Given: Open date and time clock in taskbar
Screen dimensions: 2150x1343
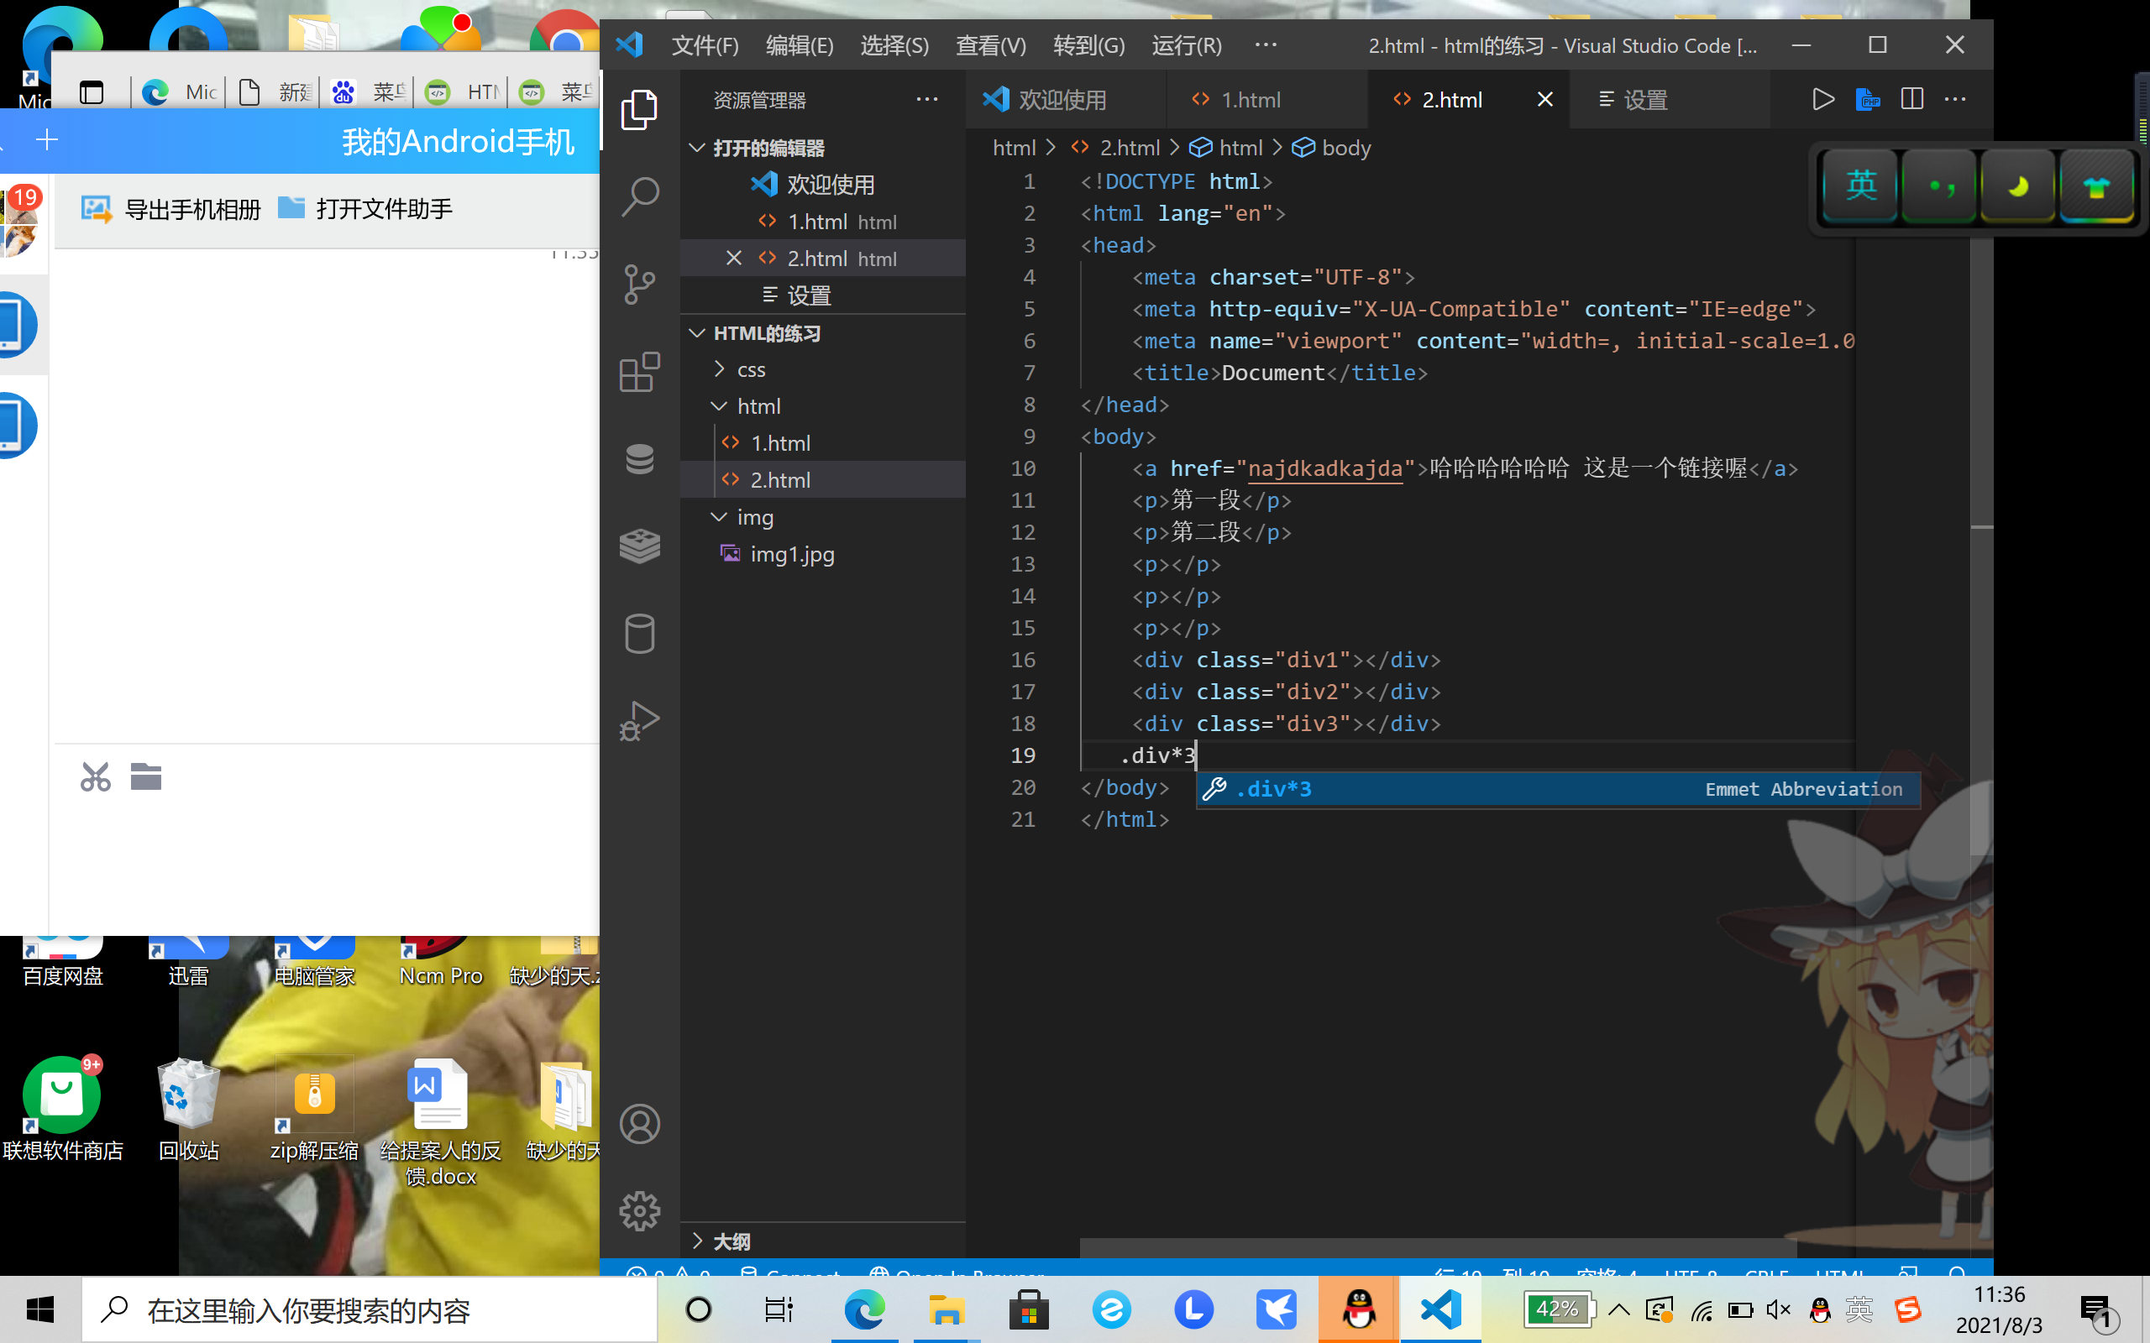Looking at the screenshot, I should tap(1999, 1309).
